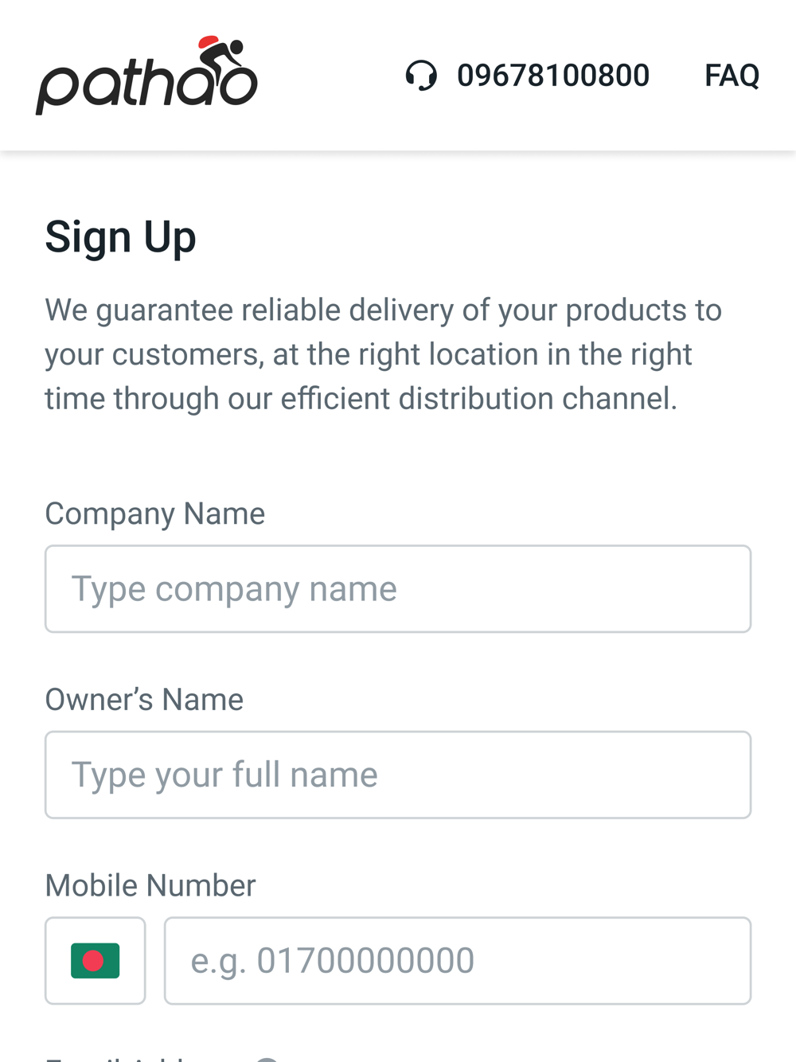Open the FAQ page
This screenshot has width=796, height=1062.
732,76
